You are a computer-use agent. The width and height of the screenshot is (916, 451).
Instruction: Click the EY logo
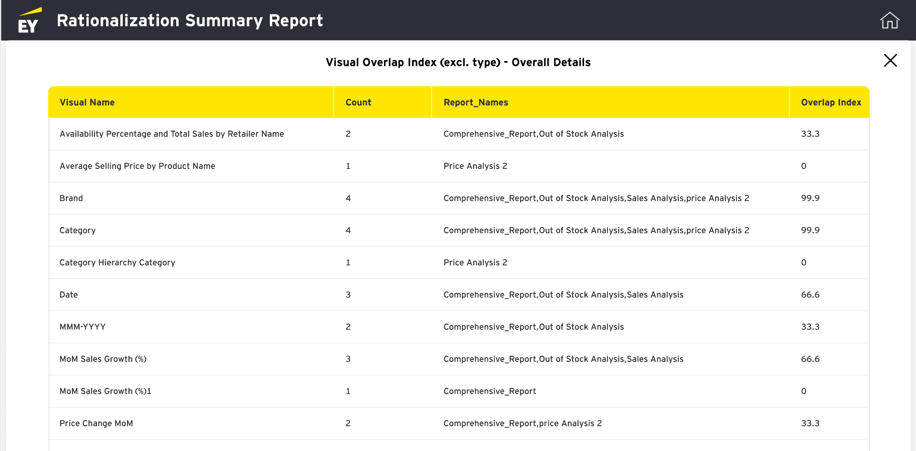[29, 21]
